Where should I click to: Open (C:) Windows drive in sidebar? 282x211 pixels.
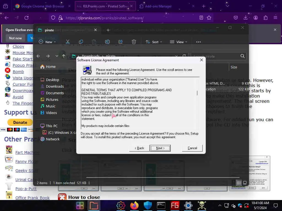coord(59,133)
